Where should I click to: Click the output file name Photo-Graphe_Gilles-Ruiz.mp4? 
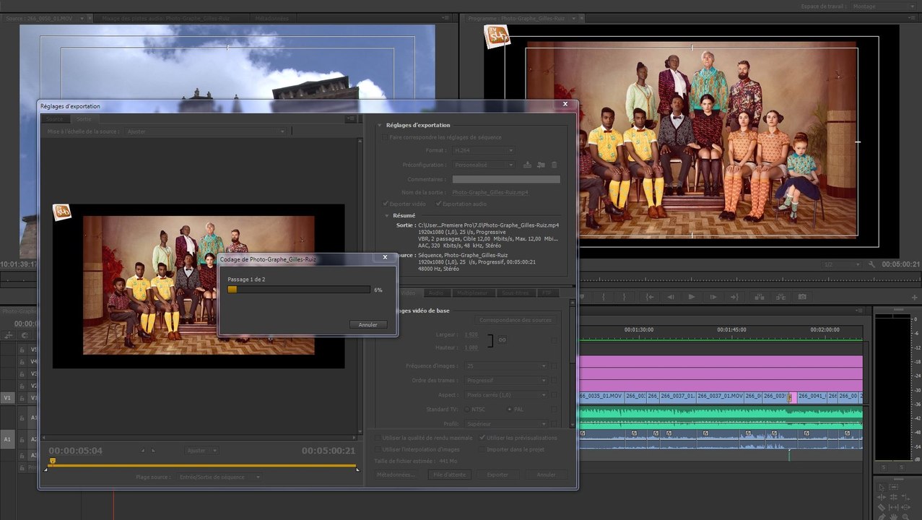tap(490, 193)
